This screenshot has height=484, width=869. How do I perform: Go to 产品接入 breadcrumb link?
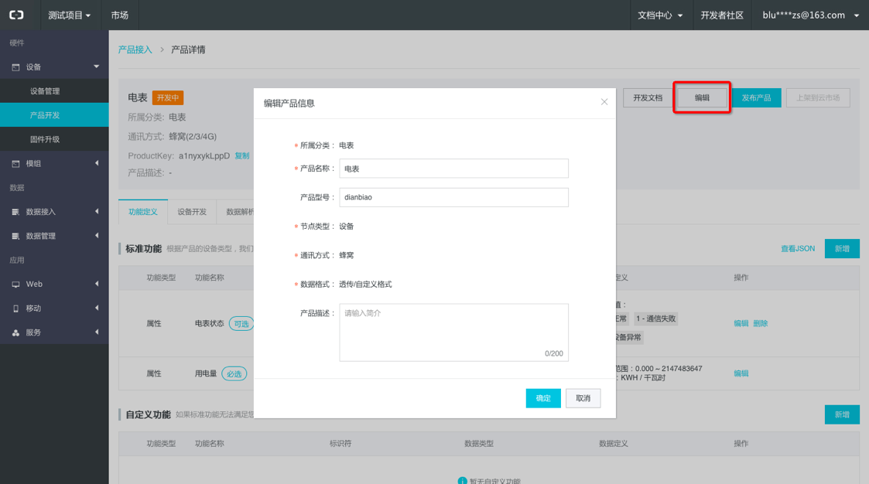[135, 49]
